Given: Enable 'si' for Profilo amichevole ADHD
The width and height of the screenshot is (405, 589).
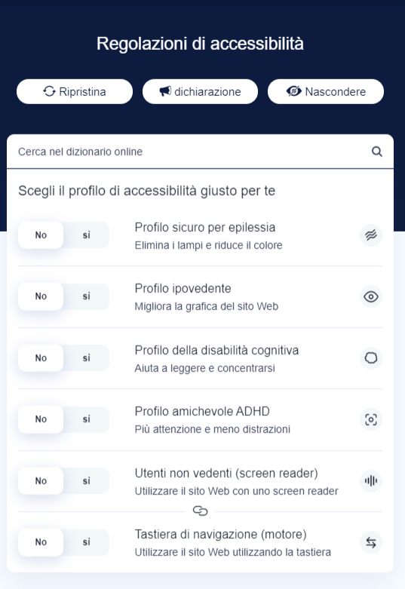Looking at the screenshot, I should point(87,419).
